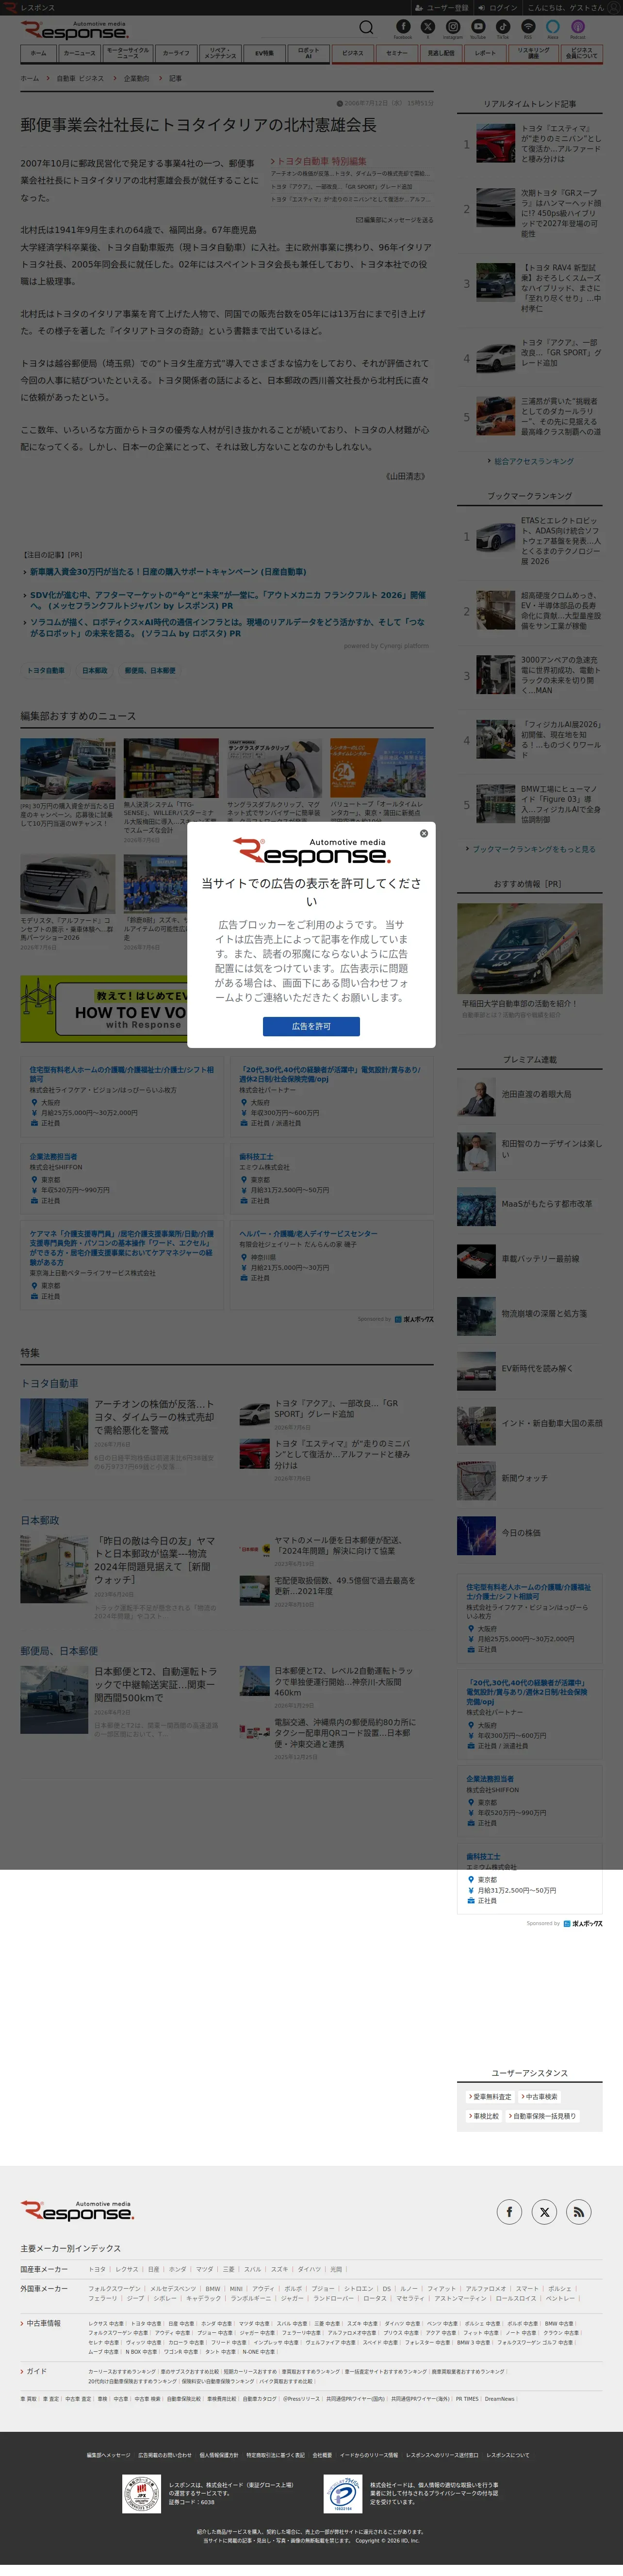
Task: Go to the カーライフ navigation tab
Action: click(176, 53)
